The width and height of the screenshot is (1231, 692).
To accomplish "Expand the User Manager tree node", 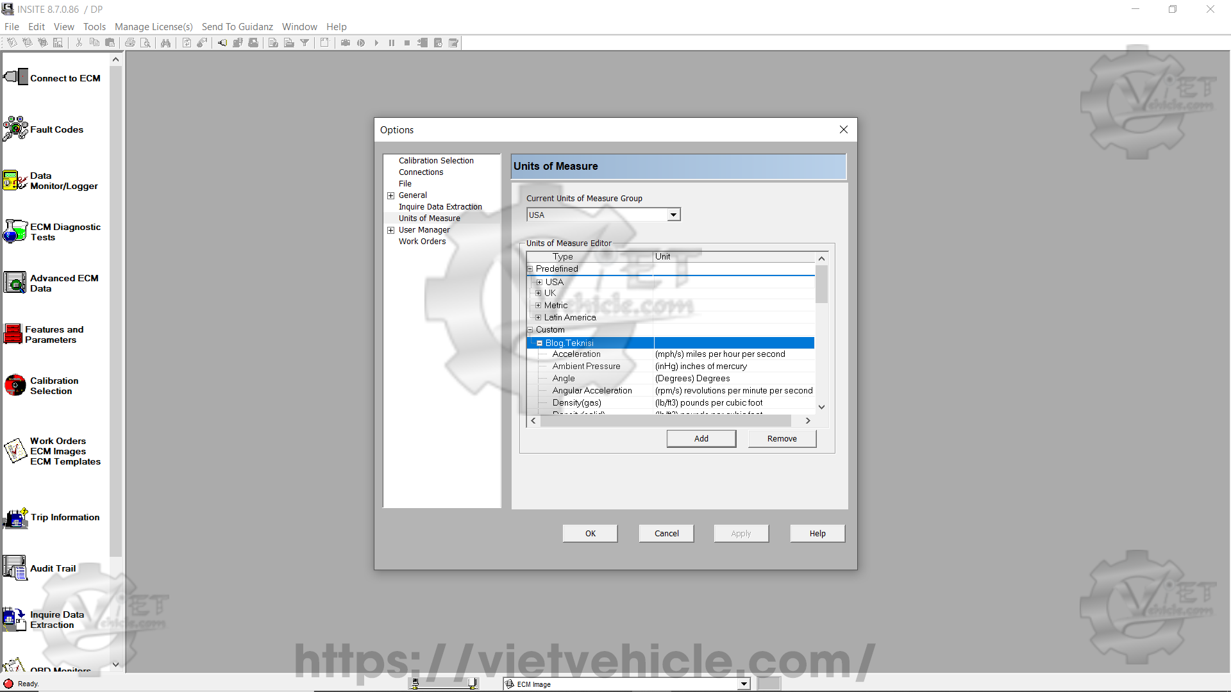I will pyautogui.click(x=390, y=230).
